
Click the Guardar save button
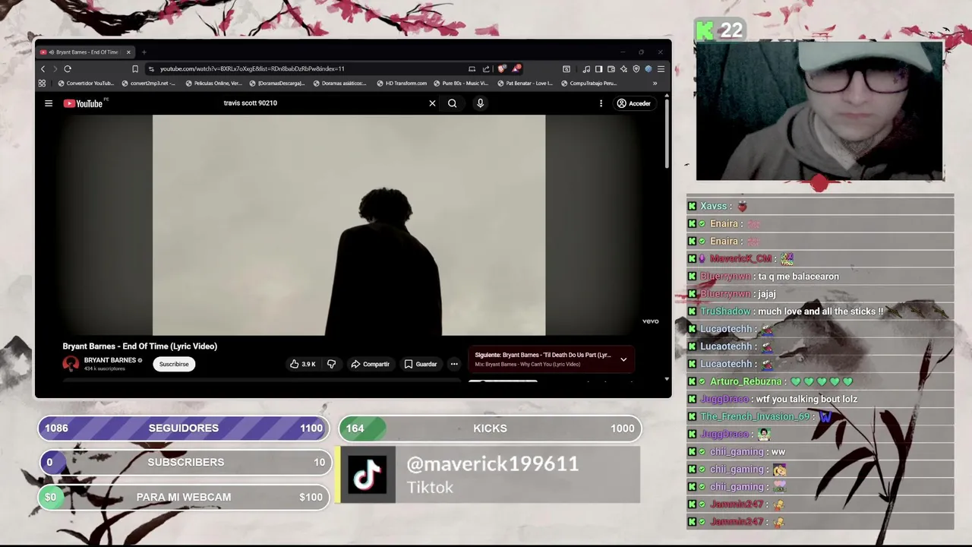(x=420, y=364)
